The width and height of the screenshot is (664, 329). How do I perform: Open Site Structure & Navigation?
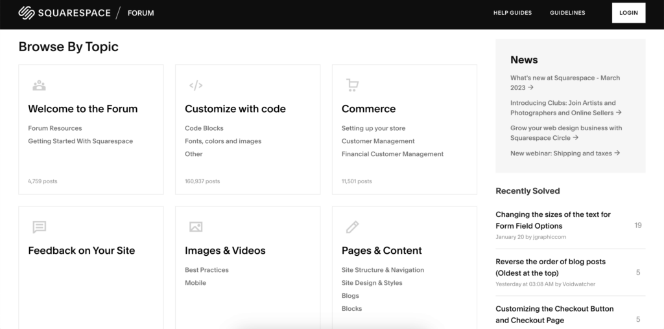point(383,270)
